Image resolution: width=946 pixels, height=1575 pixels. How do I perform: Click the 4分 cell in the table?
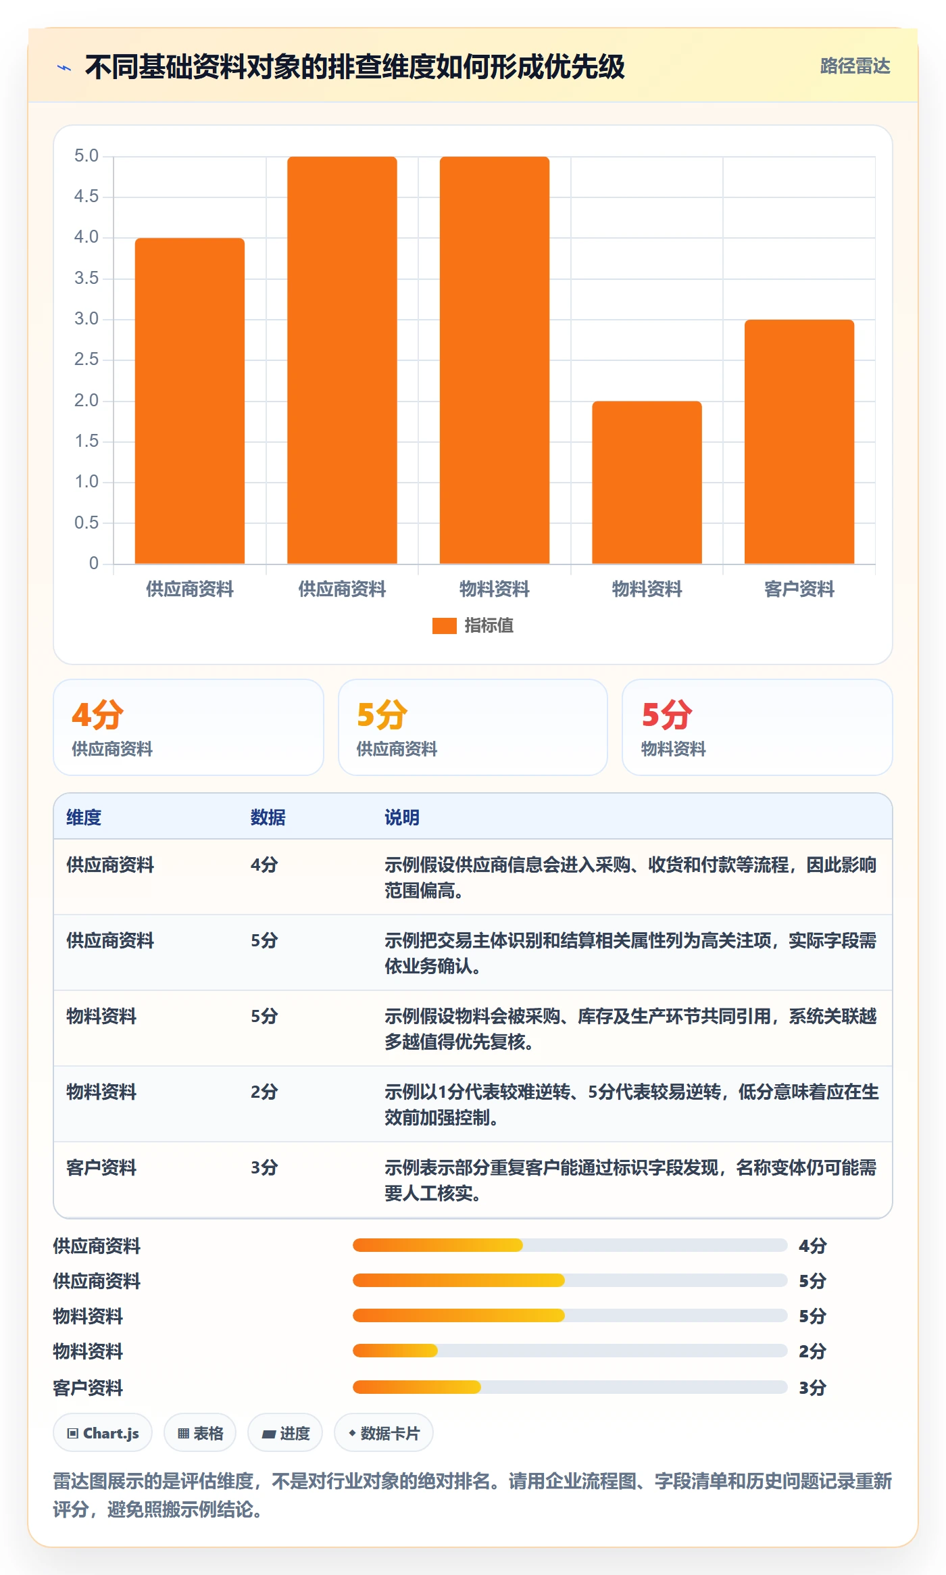coord(264,865)
